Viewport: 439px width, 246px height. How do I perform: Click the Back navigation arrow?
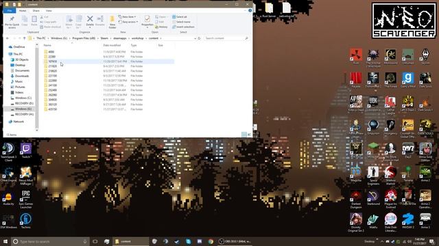point(8,38)
